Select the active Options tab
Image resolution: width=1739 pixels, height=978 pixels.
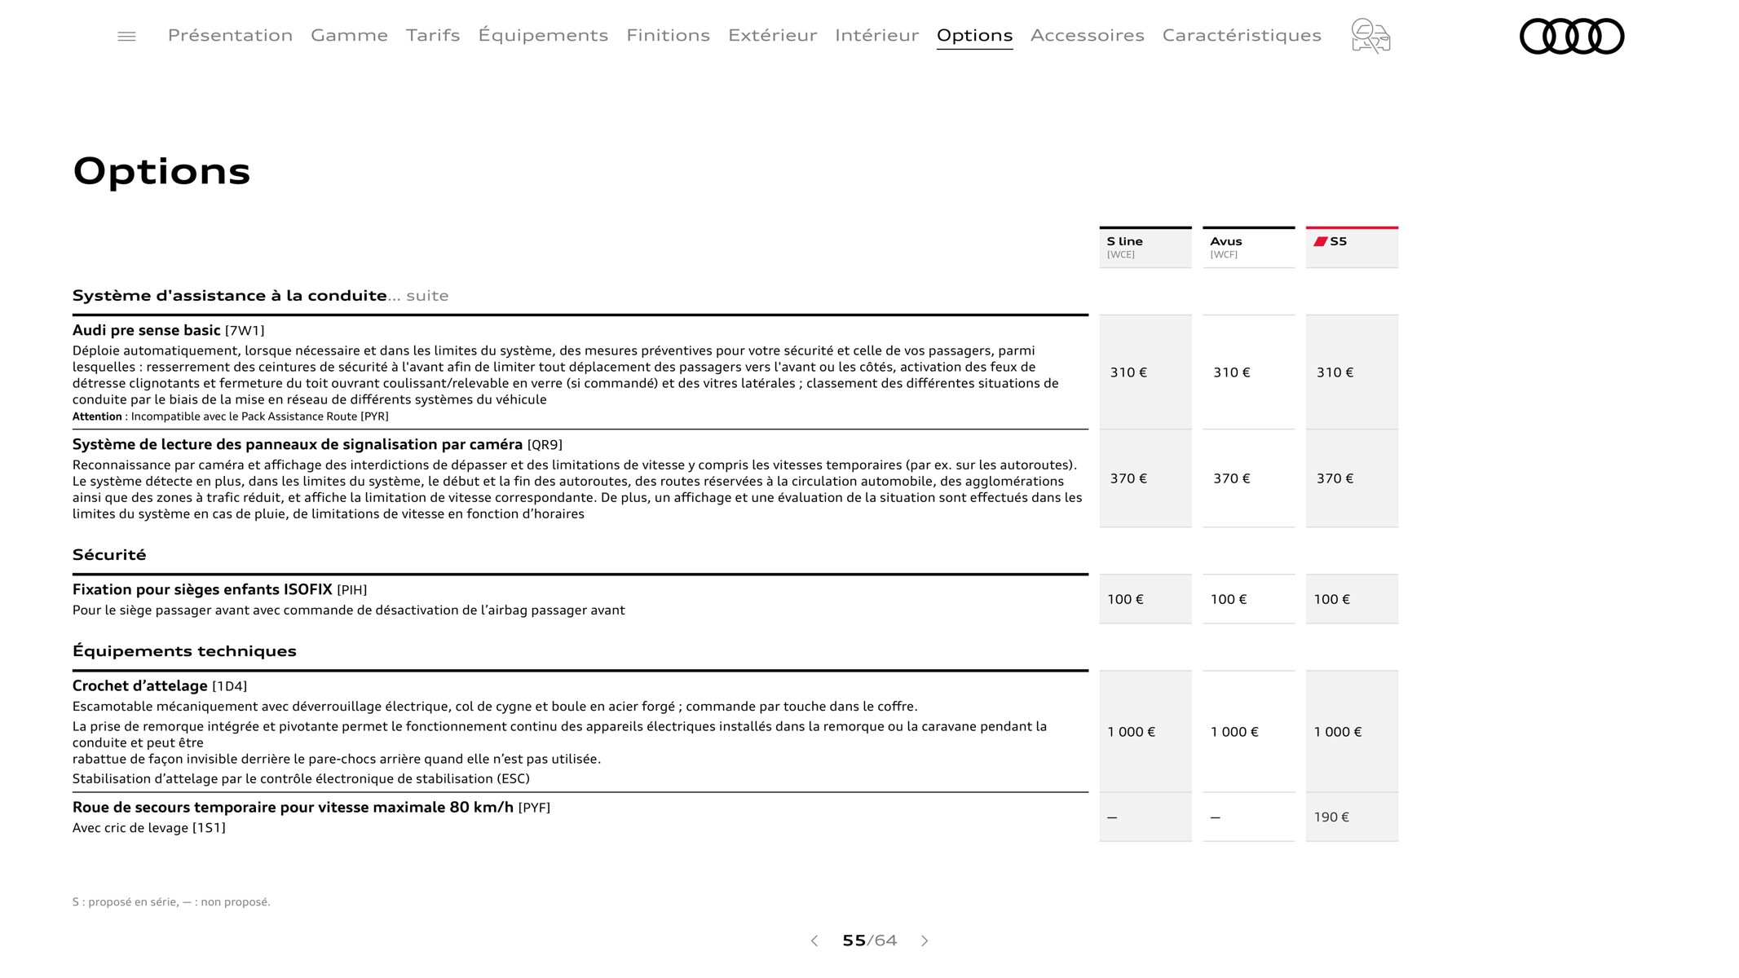point(974,35)
